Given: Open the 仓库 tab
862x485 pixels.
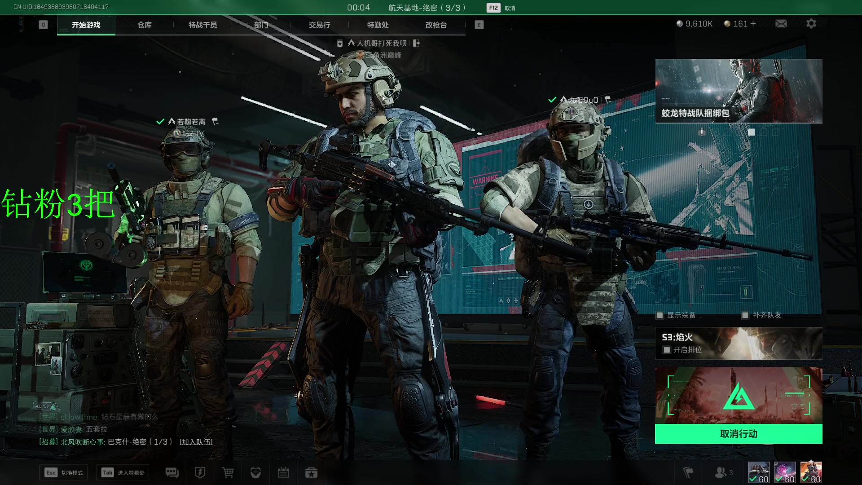Looking at the screenshot, I should [x=145, y=25].
